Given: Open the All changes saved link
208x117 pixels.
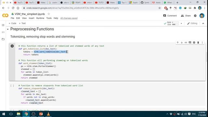Looking at the screenshot, I should (69, 18).
